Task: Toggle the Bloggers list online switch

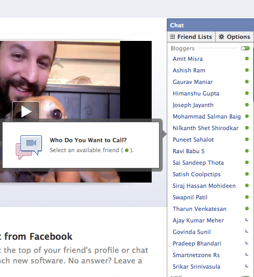Action: tap(245, 48)
